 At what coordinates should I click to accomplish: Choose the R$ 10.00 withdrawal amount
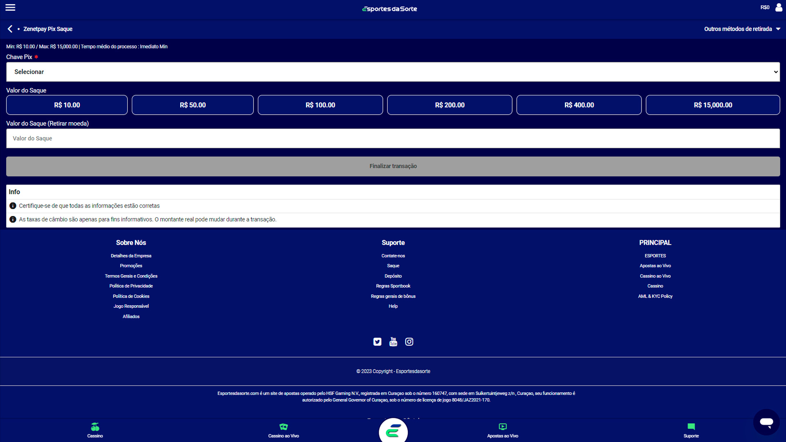pos(67,105)
